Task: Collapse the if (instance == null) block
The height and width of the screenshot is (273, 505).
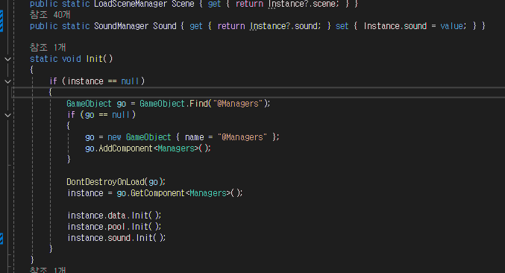Action: pos(7,81)
